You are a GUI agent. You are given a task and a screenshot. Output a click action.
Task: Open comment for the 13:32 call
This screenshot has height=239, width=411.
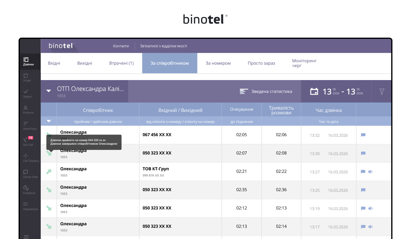pyautogui.click(x=363, y=135)
